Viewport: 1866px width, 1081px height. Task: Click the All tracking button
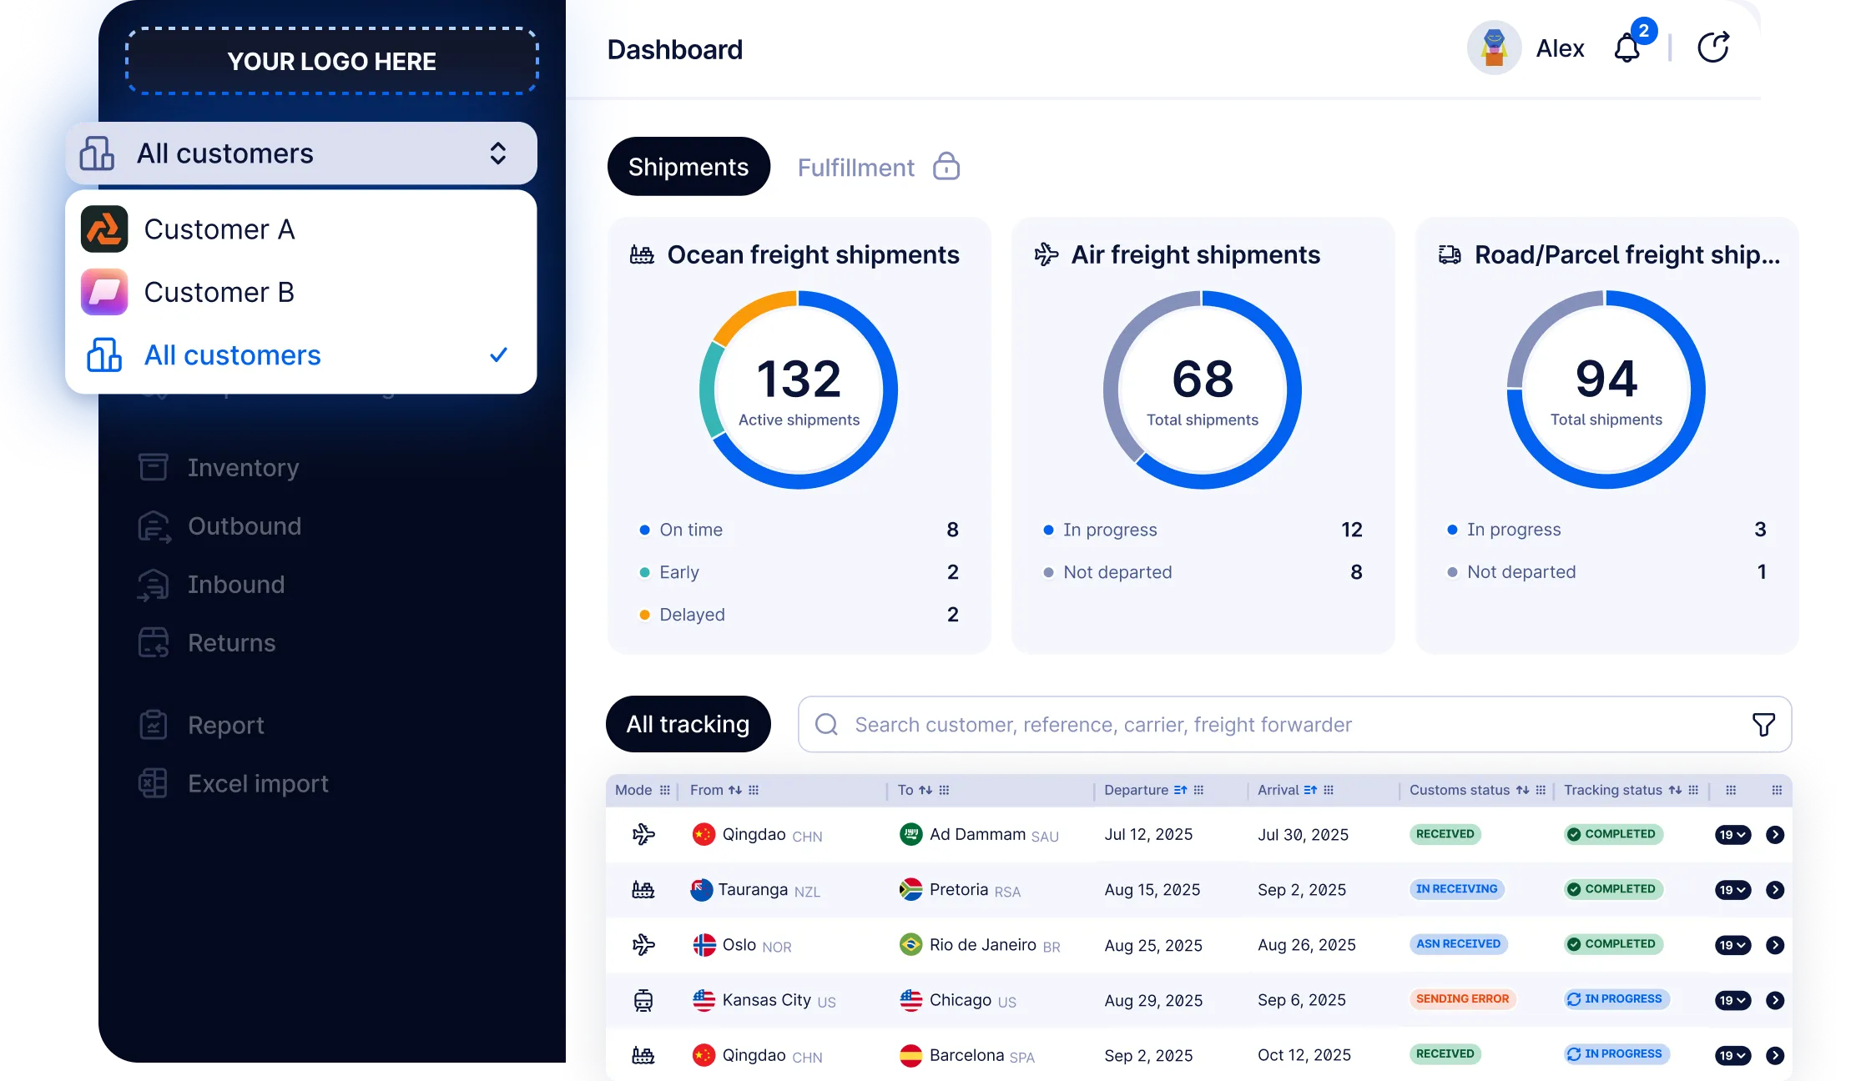point(688,724)
